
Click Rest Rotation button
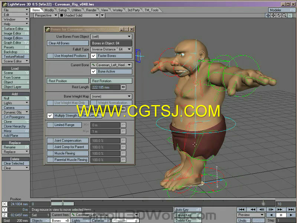coord(111,81)
